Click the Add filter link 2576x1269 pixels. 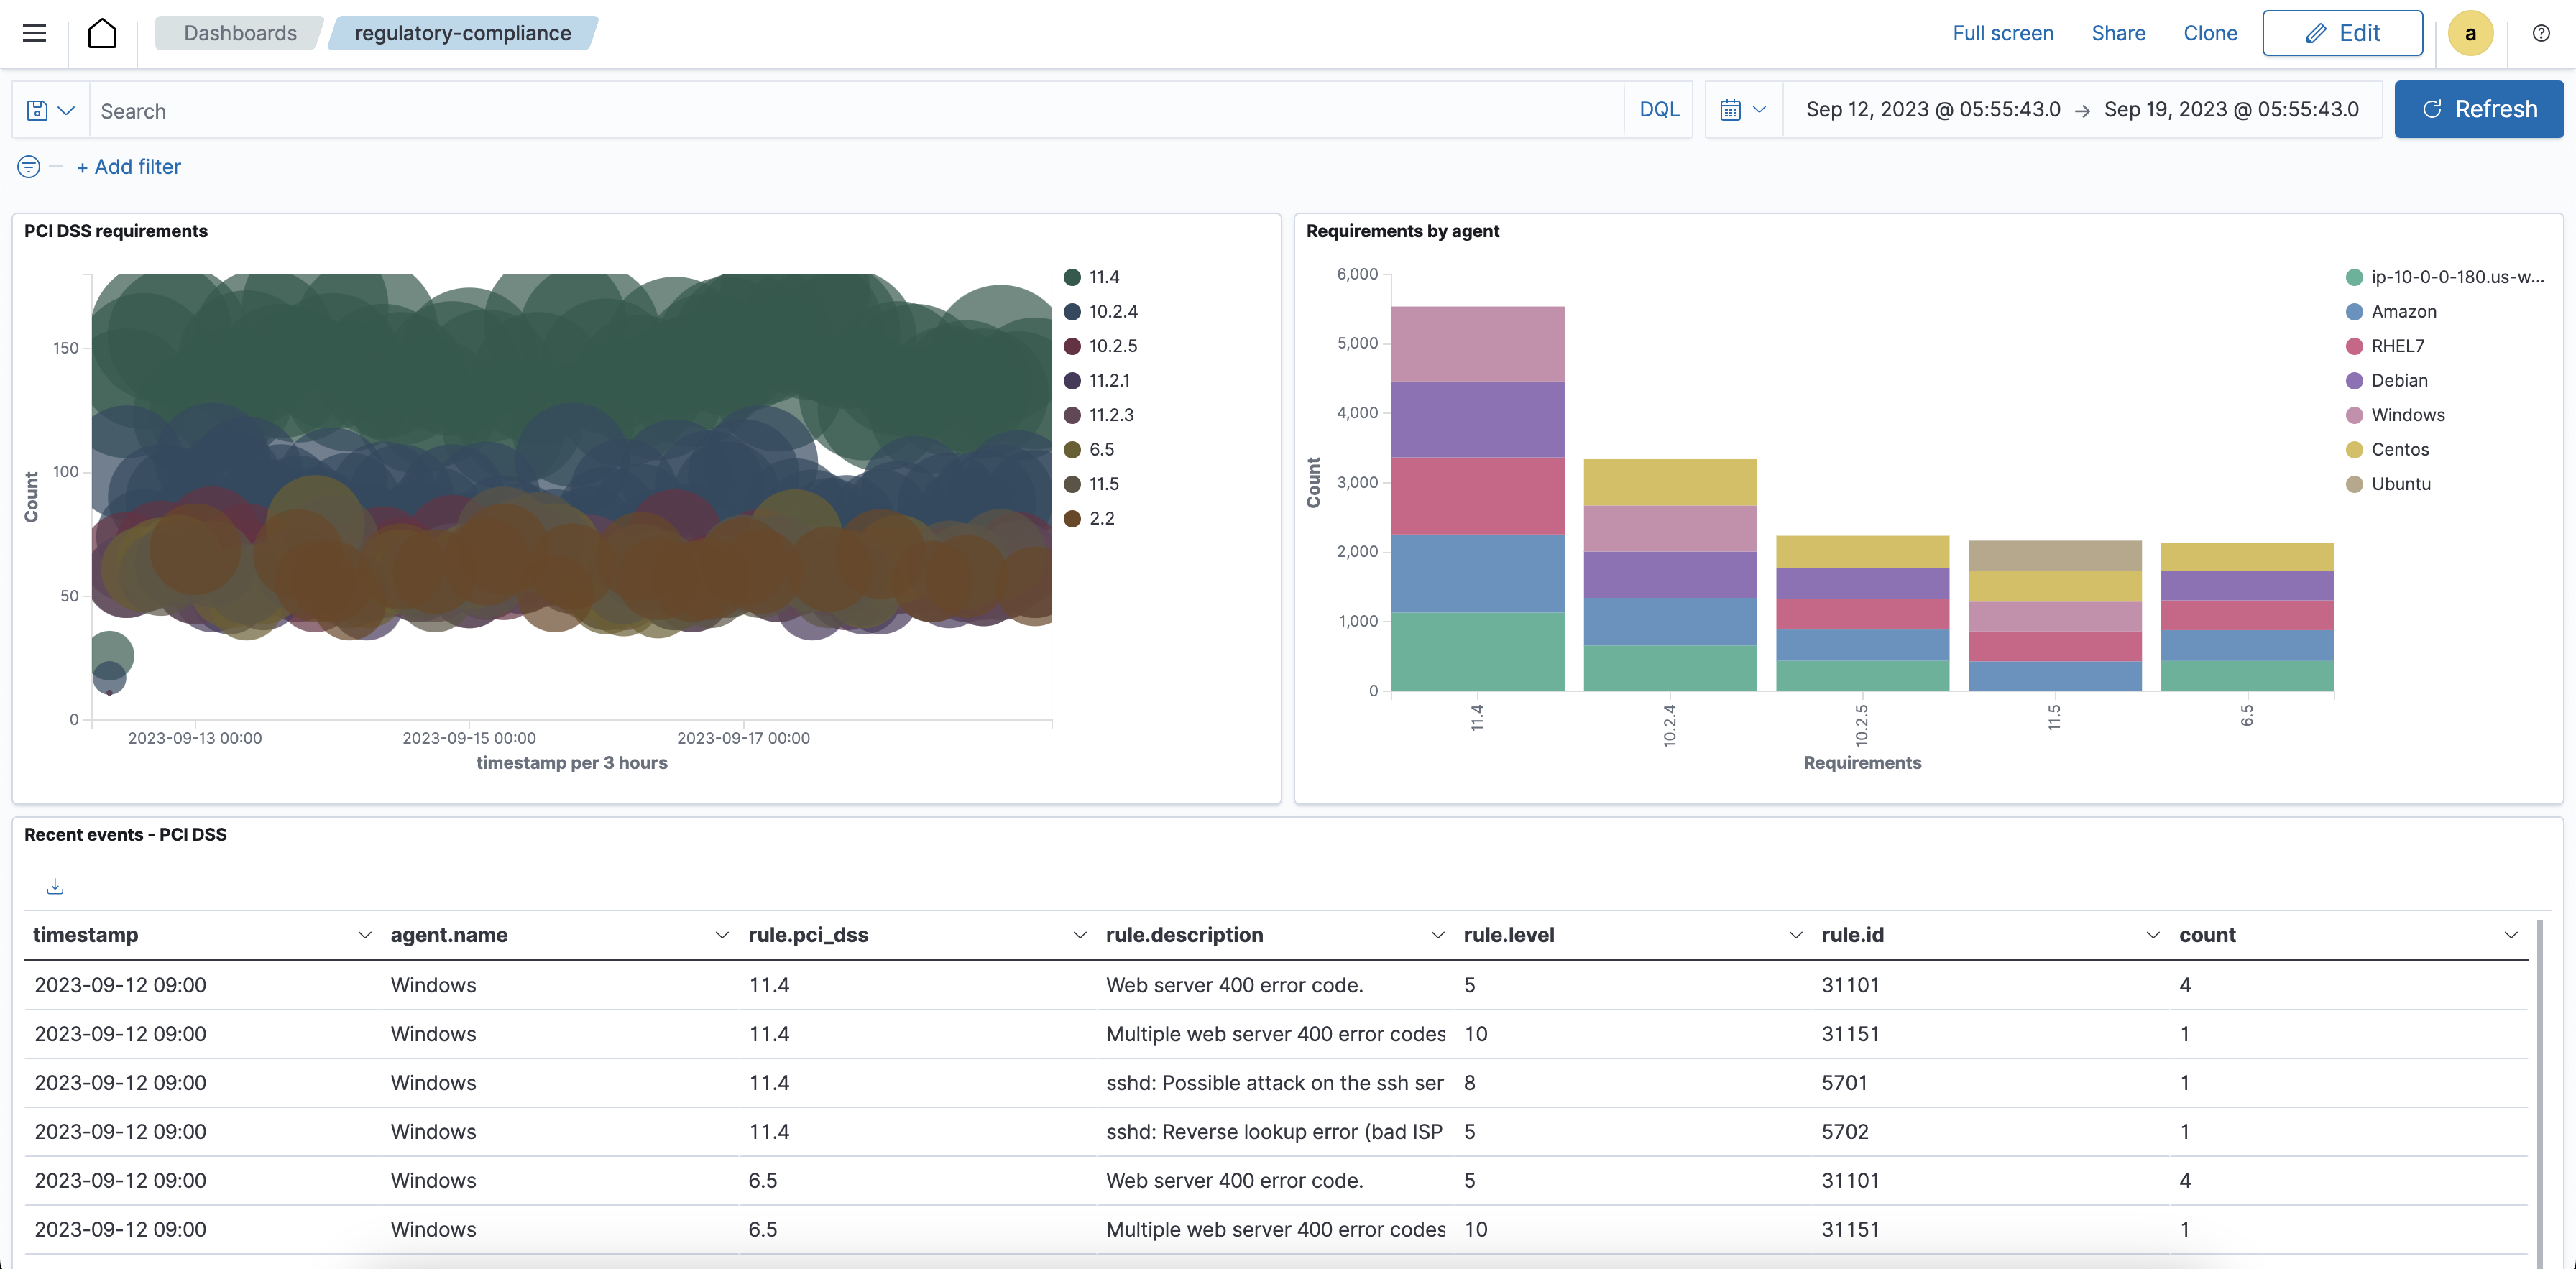tap(129, 166)
